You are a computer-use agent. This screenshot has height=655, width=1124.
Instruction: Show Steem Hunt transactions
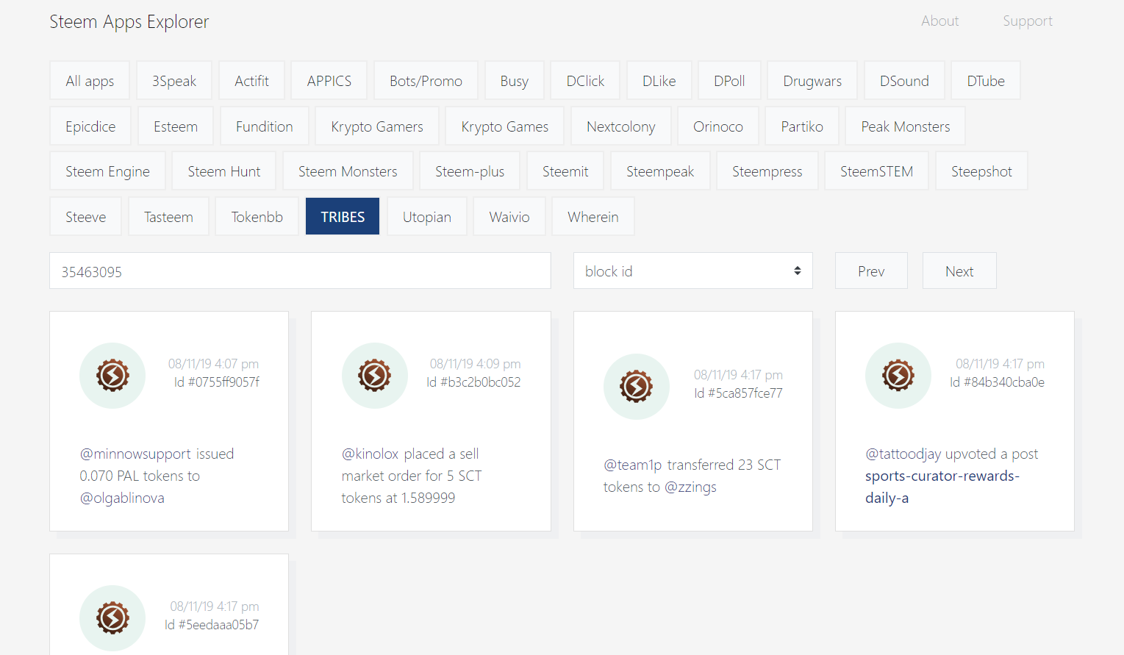click(224, 171)
